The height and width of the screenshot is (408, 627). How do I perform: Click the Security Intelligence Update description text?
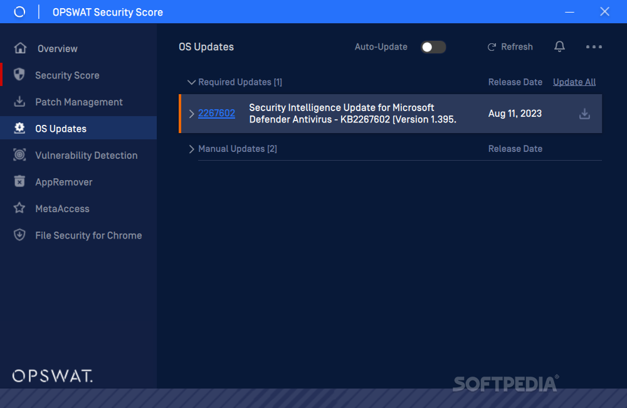coord(352,114)
